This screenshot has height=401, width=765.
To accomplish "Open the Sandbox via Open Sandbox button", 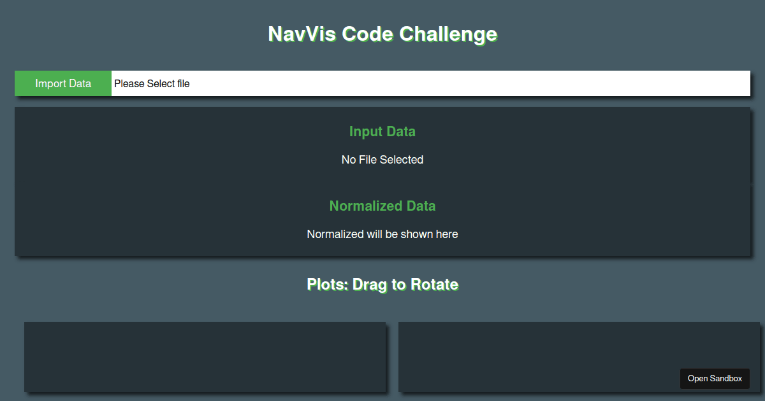I will pyautogui.click(x=715, y=379).
